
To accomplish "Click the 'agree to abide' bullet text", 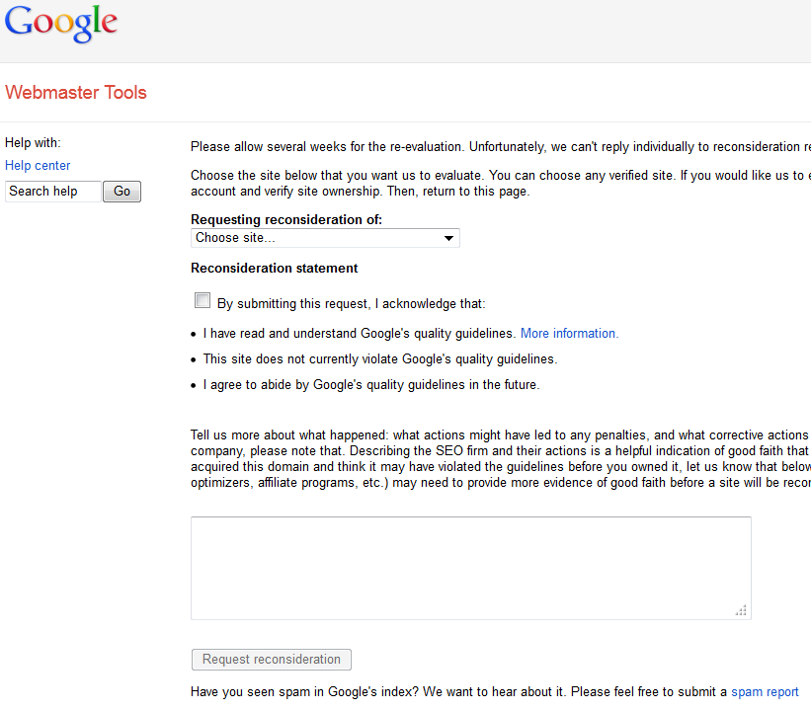I will (371, 385).
